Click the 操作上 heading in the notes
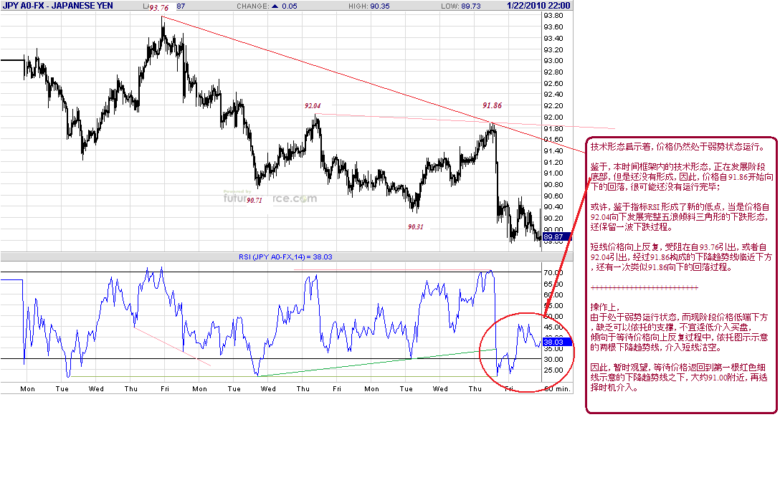780x503 pixels. coord(605,307)
